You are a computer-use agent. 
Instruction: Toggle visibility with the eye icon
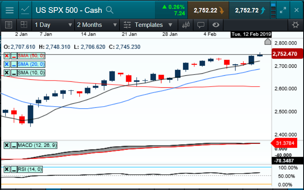pyautogui.click(x=215, y=25)
